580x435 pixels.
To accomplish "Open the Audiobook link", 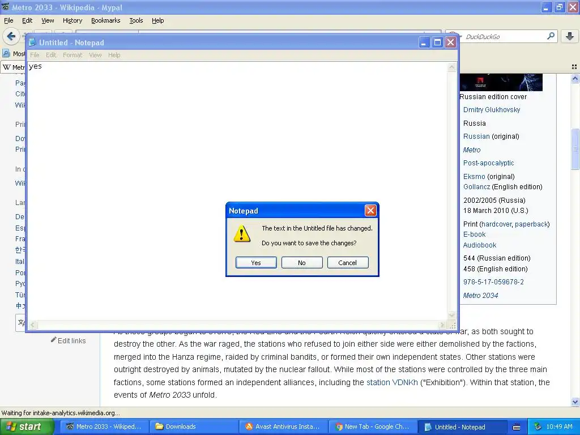I will pos(480,245).
